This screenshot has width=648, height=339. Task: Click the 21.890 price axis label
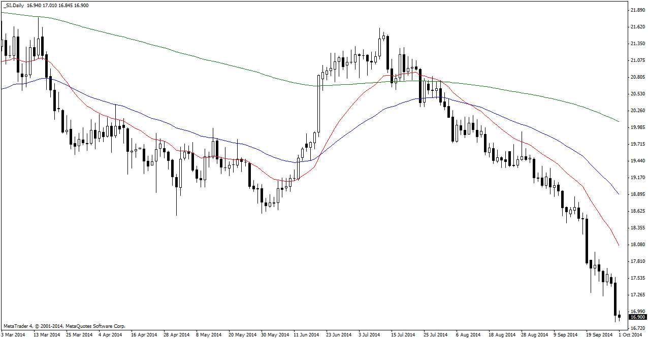637,10
